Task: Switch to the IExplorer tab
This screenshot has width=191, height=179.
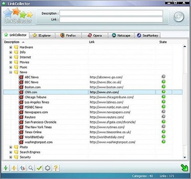Action: coord(42,35)
